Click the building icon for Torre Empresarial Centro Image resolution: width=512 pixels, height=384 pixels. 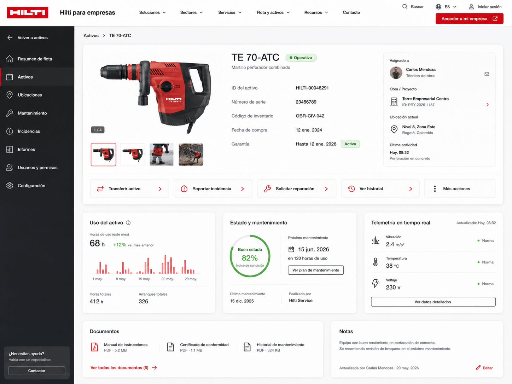[x=394, y=102]
